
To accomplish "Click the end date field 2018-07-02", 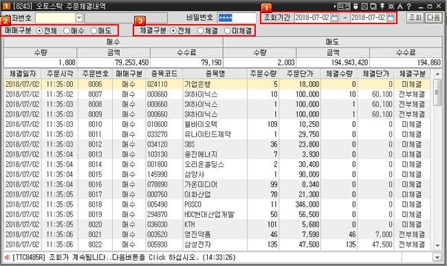I will pos(369,18).
